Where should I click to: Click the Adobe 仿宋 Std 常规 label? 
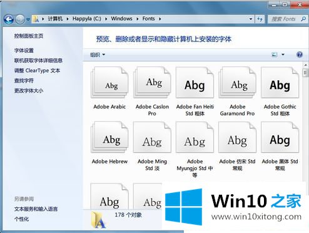tap(237, 165)
